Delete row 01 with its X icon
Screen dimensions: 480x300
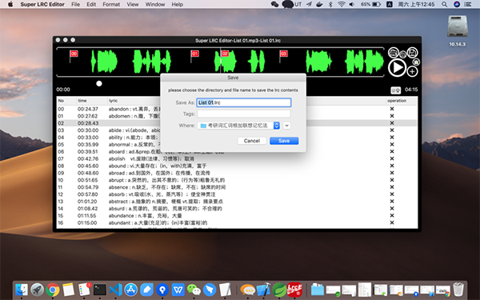tap(392, 116)
